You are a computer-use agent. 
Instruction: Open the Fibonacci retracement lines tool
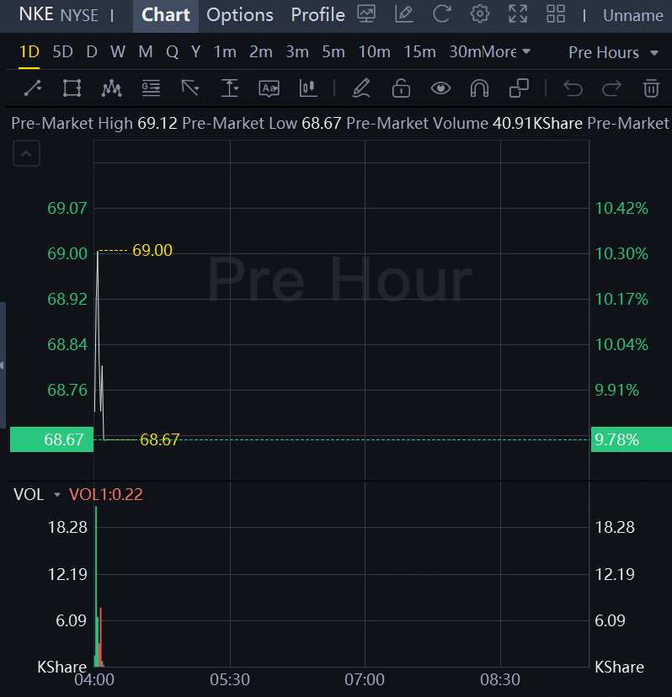[x=151, y=88]
